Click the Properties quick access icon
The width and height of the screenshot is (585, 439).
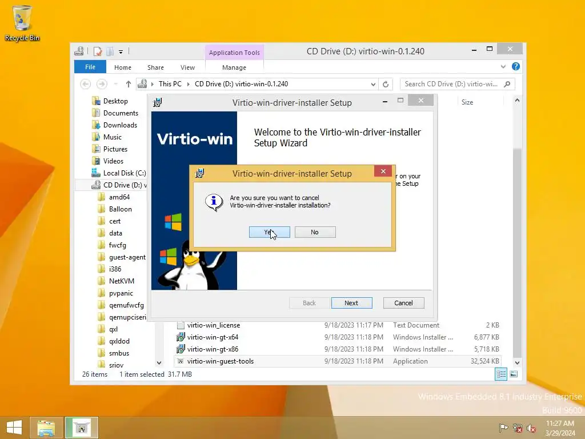coord(98,51)
